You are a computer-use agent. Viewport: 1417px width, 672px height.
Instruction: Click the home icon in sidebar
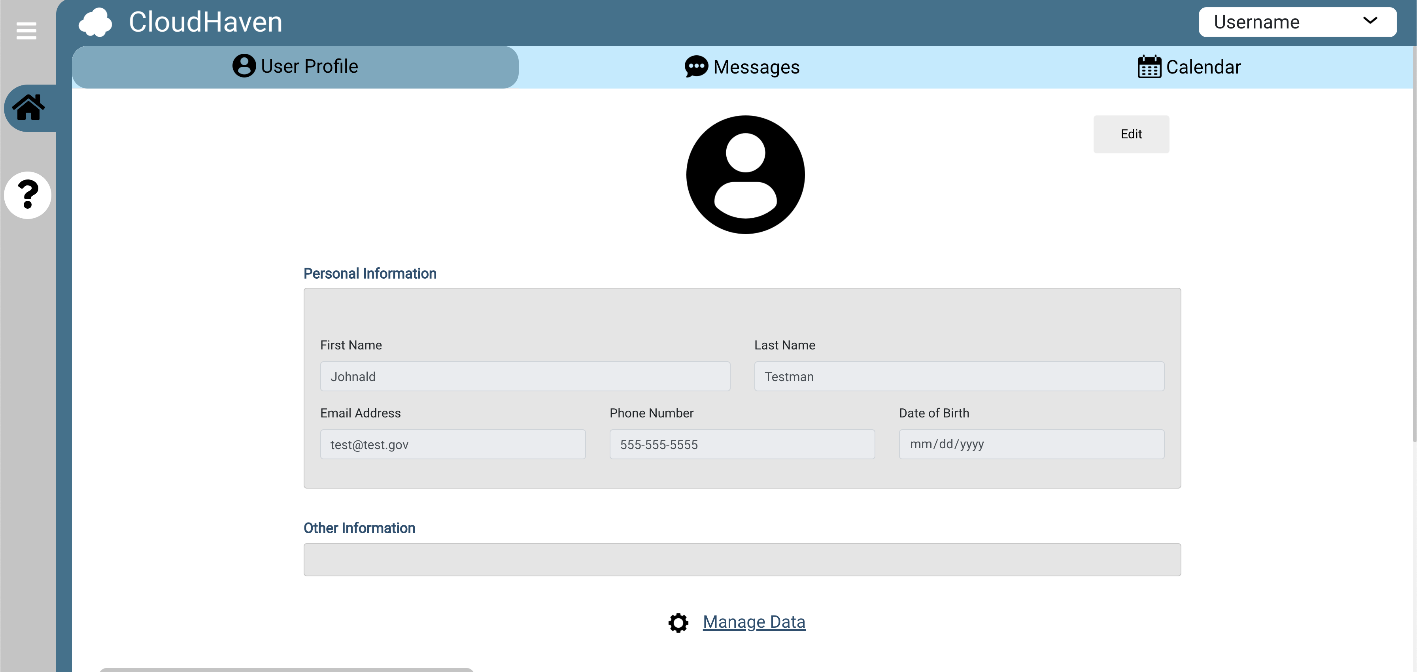pos(28,108)
